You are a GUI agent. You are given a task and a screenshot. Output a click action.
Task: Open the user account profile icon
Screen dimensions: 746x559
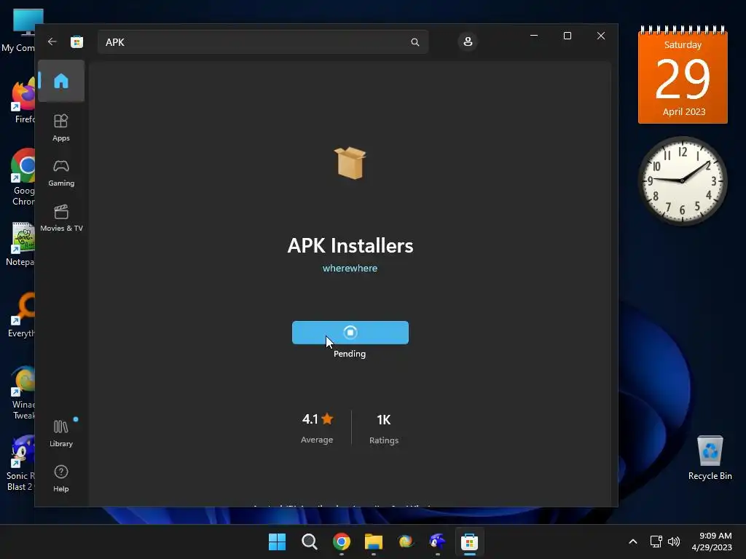point(468,41)
